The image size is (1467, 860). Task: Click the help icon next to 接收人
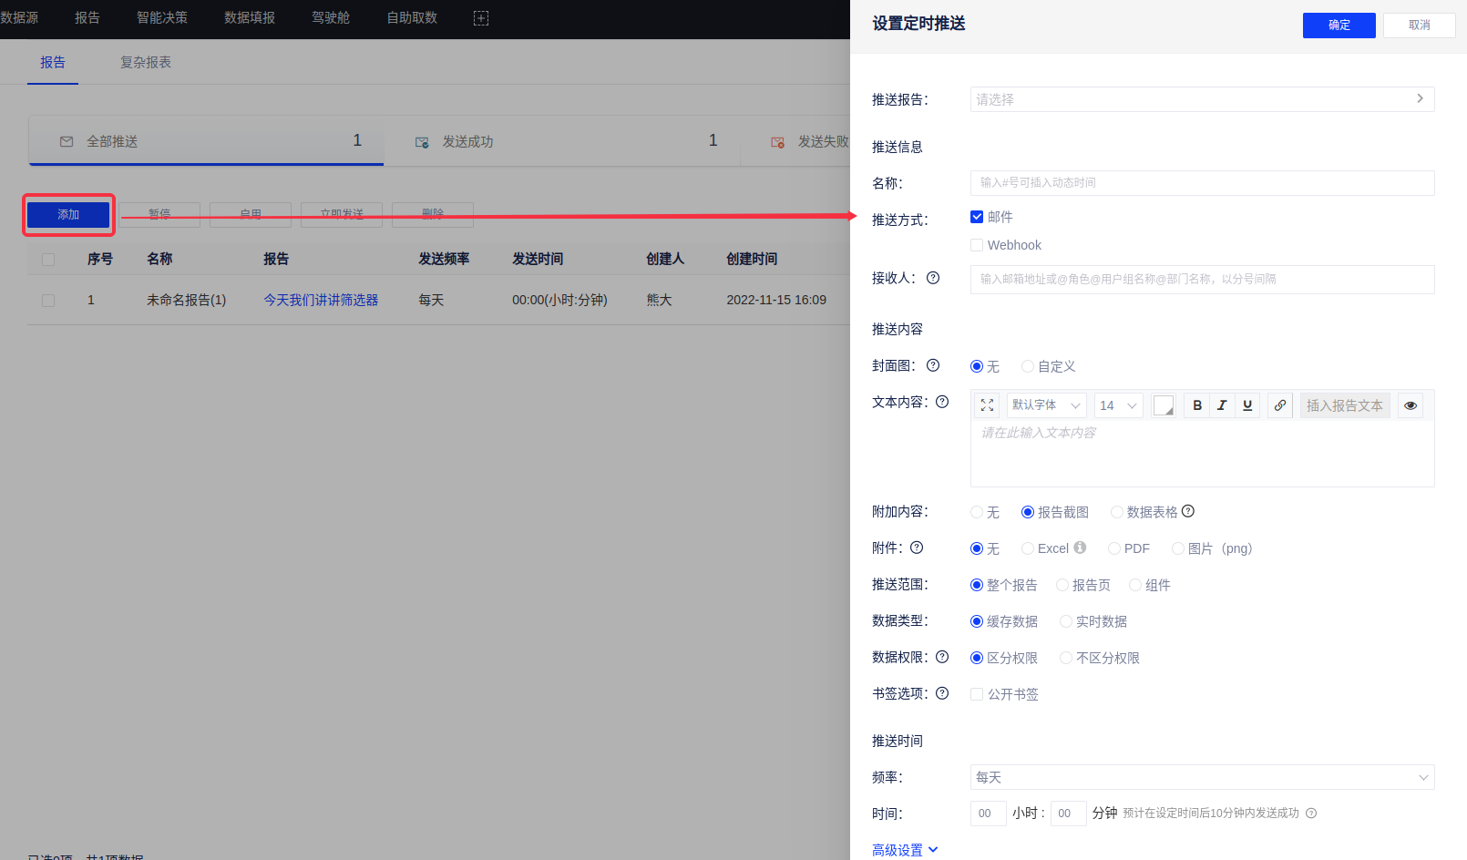pos(933,278)
